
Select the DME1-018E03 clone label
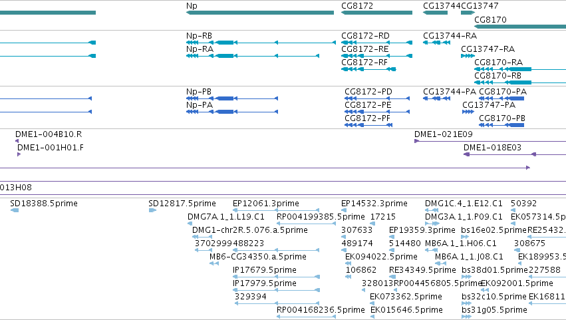(x=492, y=148)
